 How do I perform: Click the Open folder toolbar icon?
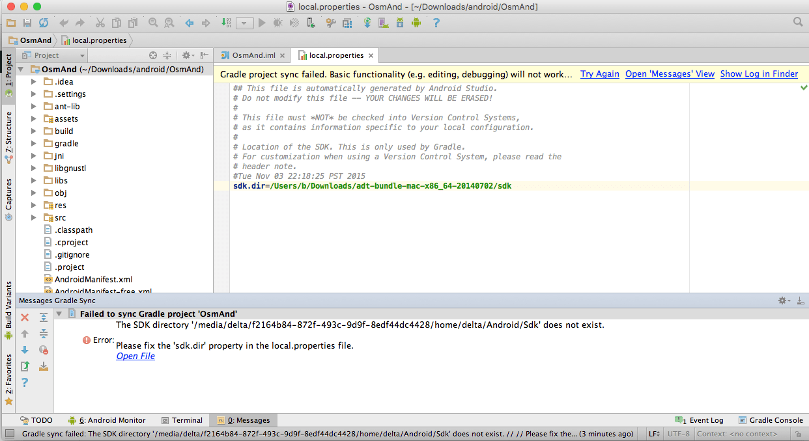tap(11, 23)
